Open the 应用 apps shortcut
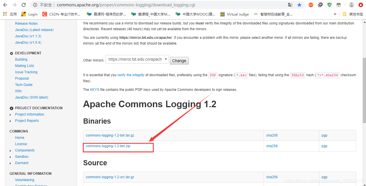The height and width of the screenshot is (186, 366). click(10, 14)
